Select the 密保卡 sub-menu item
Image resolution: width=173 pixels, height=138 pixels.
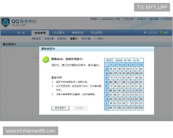74,39
